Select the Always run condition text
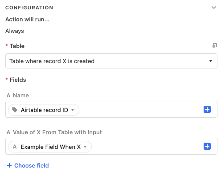 [x=15, y=31]
